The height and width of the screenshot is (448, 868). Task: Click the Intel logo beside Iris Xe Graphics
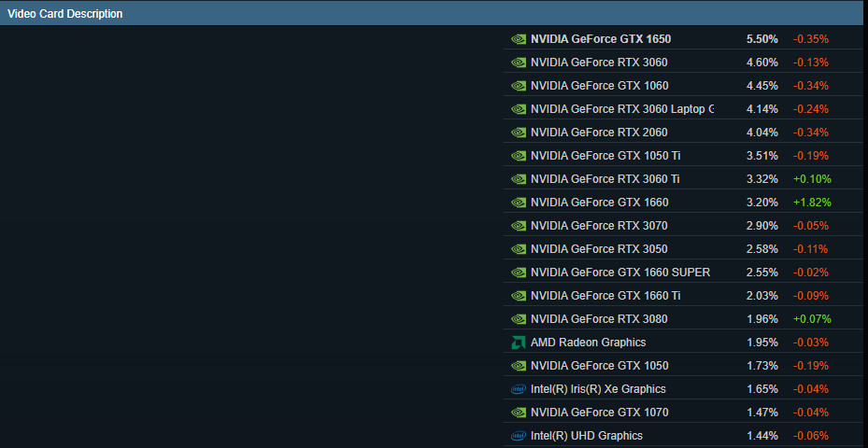click(x=519, y=389)
